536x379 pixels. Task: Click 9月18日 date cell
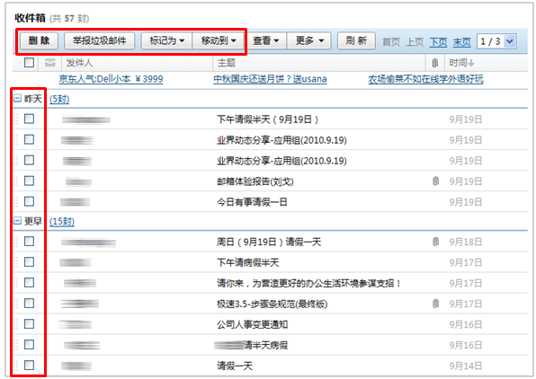(x=466, y=242)
